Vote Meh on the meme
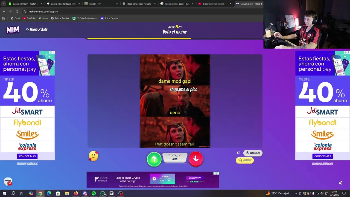 click(175, 158)
